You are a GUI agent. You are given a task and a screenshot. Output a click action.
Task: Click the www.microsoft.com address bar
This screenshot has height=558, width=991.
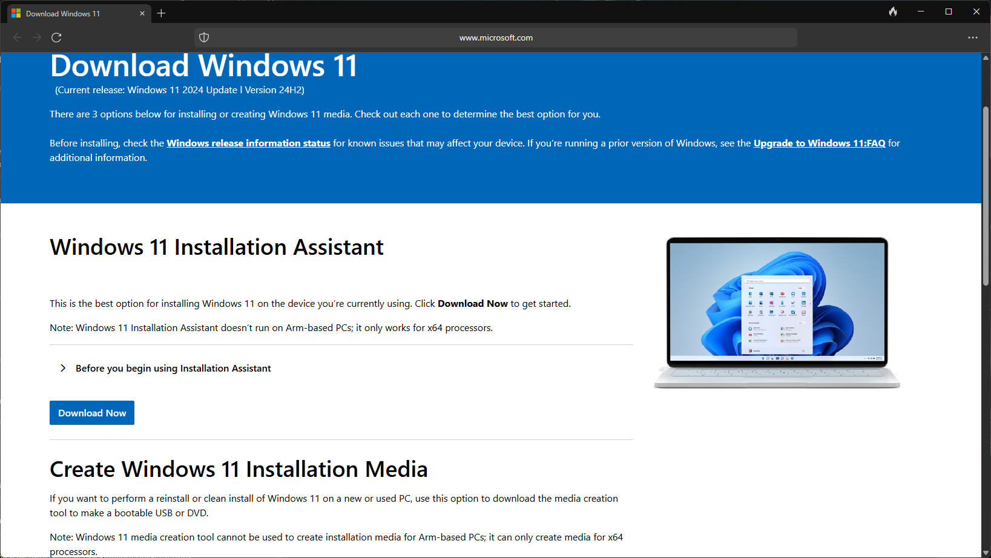(x=496, y=38)
